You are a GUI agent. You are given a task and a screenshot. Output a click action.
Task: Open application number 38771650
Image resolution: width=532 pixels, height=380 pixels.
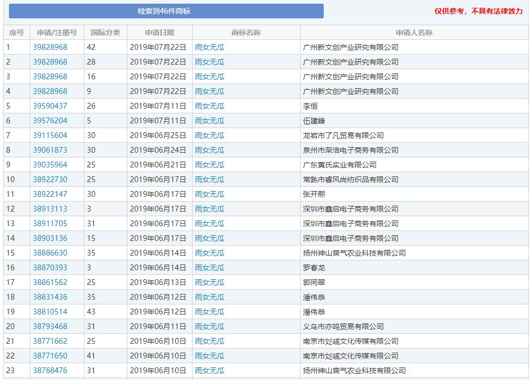point(50,355)
